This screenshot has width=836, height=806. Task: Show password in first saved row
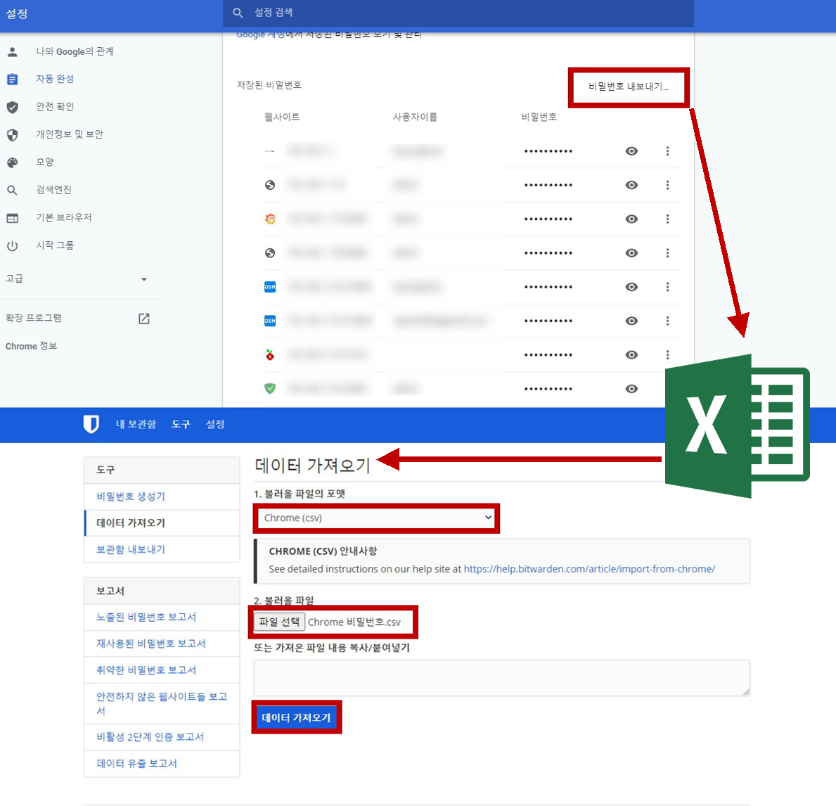click(631, 151)
